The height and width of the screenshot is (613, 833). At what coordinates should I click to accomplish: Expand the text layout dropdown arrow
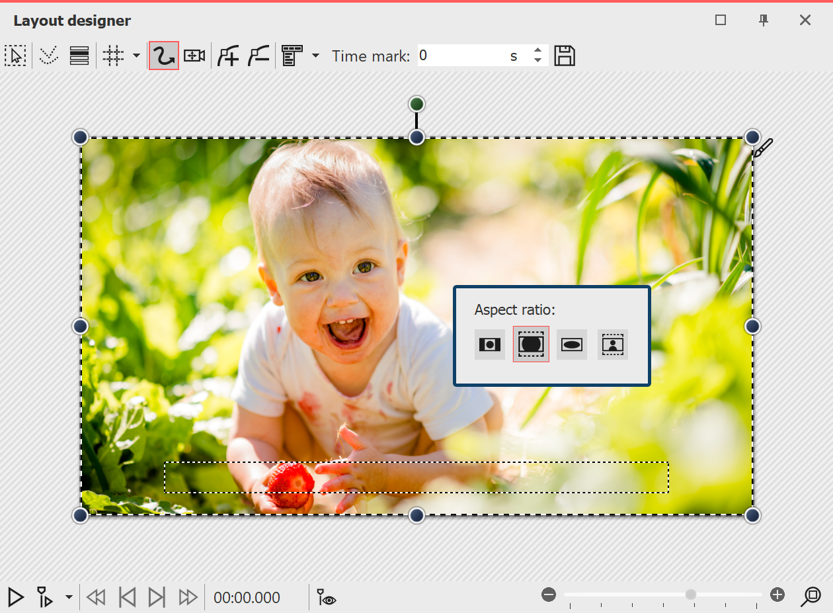315,56
